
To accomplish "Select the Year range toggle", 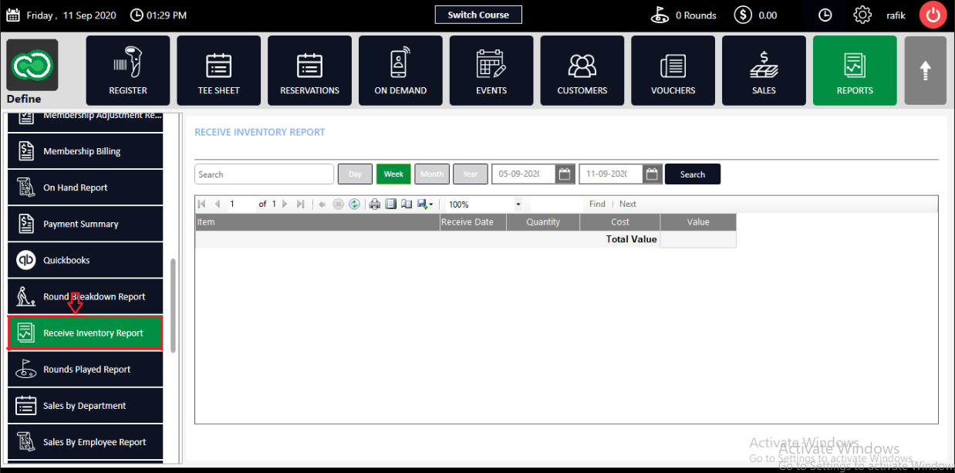I will [x=471, y=174].
